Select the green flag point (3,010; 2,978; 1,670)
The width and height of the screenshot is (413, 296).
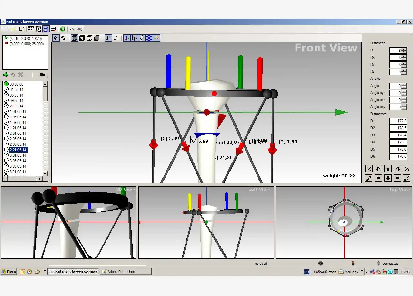[23, 38]
